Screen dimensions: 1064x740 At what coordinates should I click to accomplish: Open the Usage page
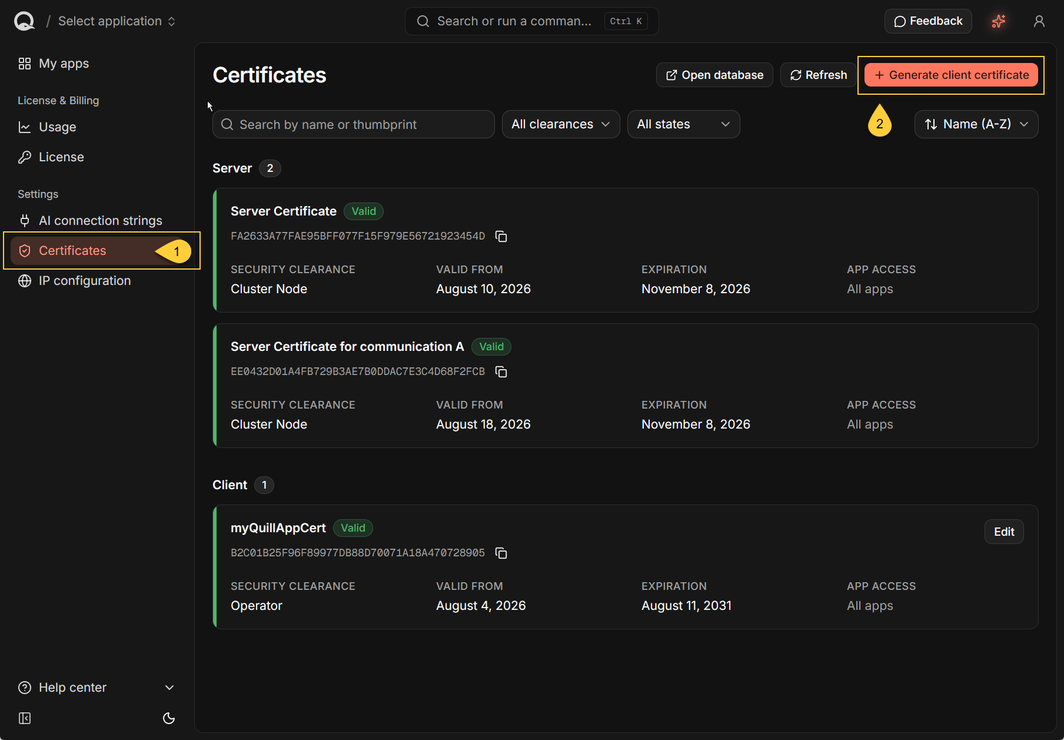pos(57,127)
